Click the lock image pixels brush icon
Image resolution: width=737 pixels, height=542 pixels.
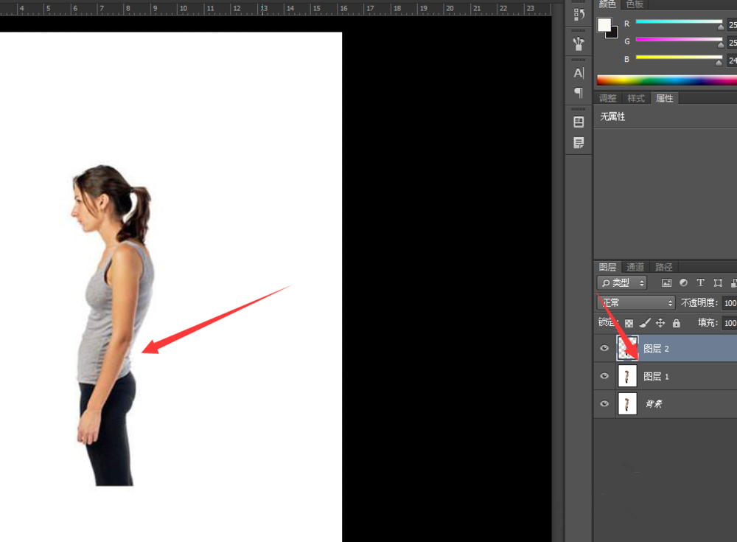point(644,323)
